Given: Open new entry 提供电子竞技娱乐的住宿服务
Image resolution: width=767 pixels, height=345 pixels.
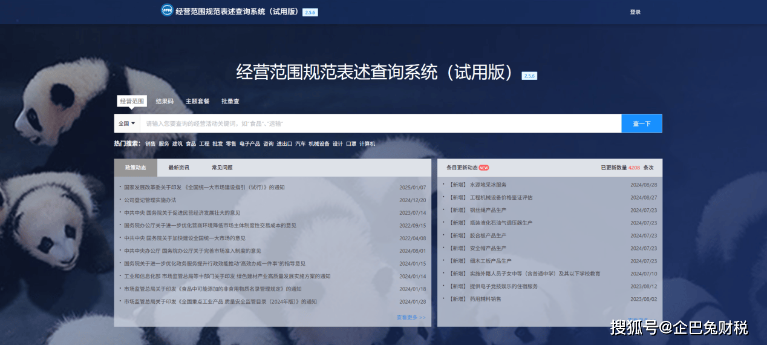Looking at the screenshot, I should click(493, 286).
